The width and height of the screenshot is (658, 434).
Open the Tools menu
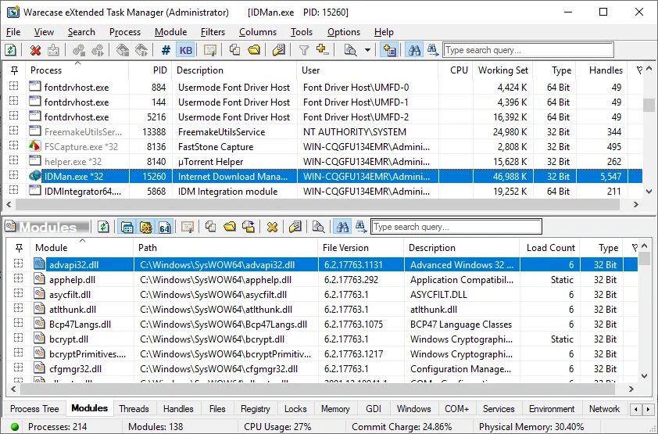[x=302, y=32]
